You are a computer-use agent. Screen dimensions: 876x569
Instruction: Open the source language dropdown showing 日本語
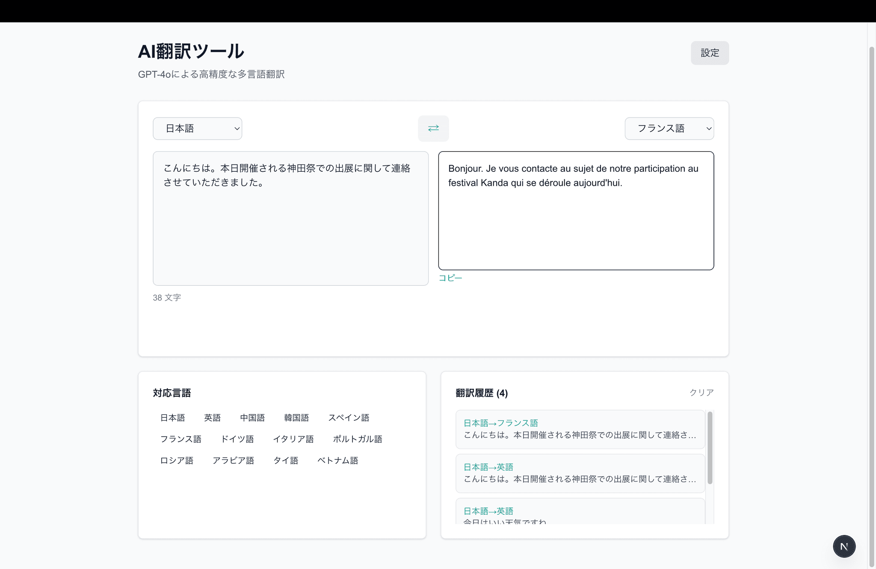click(x=197, y=128)
